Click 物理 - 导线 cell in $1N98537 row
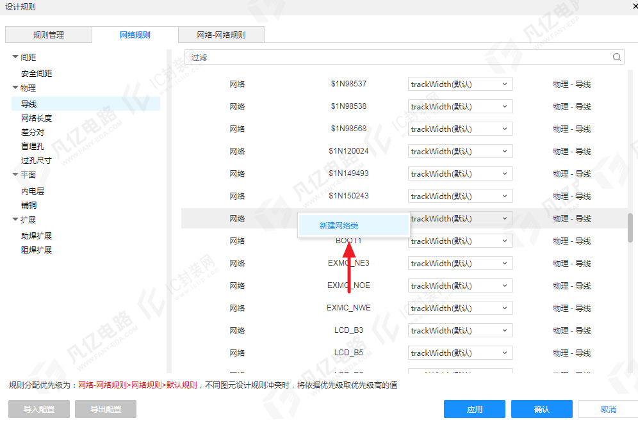The height and width of the screenshot is (425, 638). coord(571,84)
